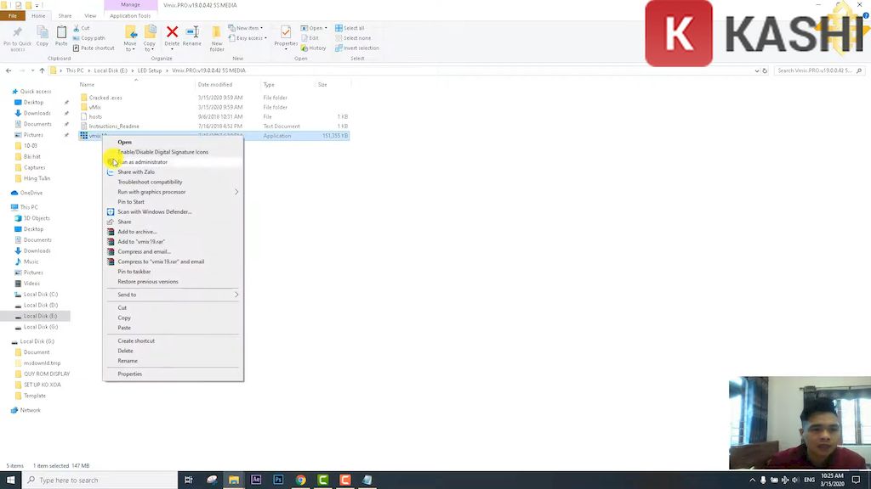Click the folder search box
Screen dimensions: 871x489
tap(815, 70)
